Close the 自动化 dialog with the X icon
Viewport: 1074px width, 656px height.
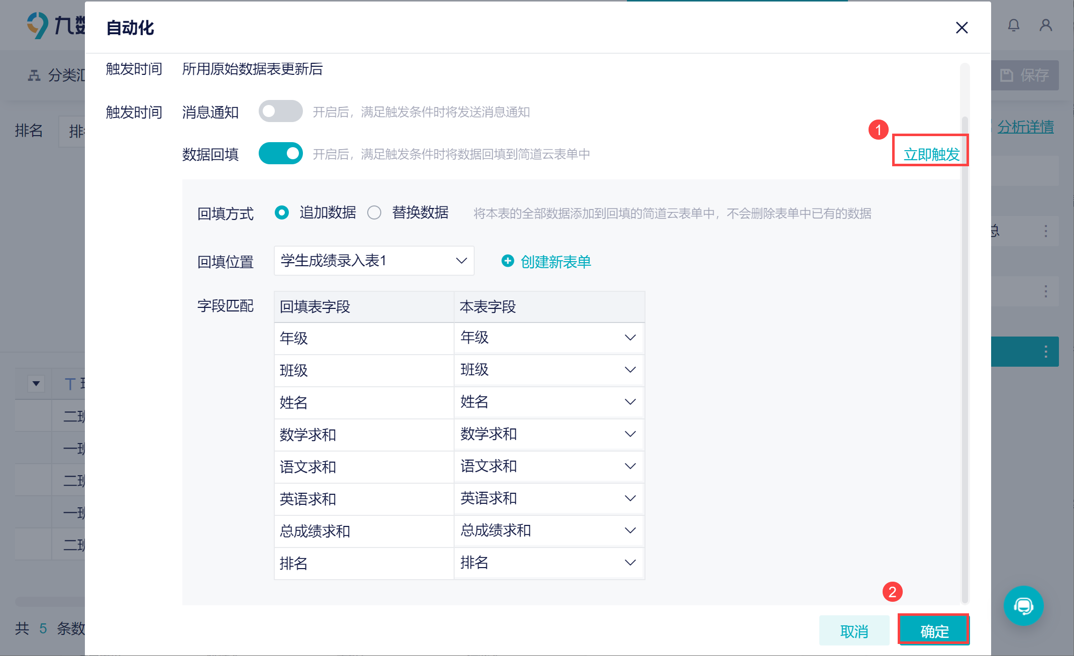(961, 28)
